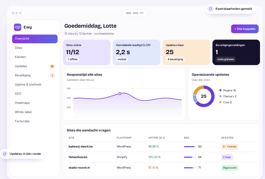Click the donut chart in Openstaande updates
Viewport: 265px width, 179px height.
(x=204, y=96)
